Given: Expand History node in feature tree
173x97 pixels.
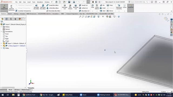Looking at the screenshot, I should click(x=1, y=27).
